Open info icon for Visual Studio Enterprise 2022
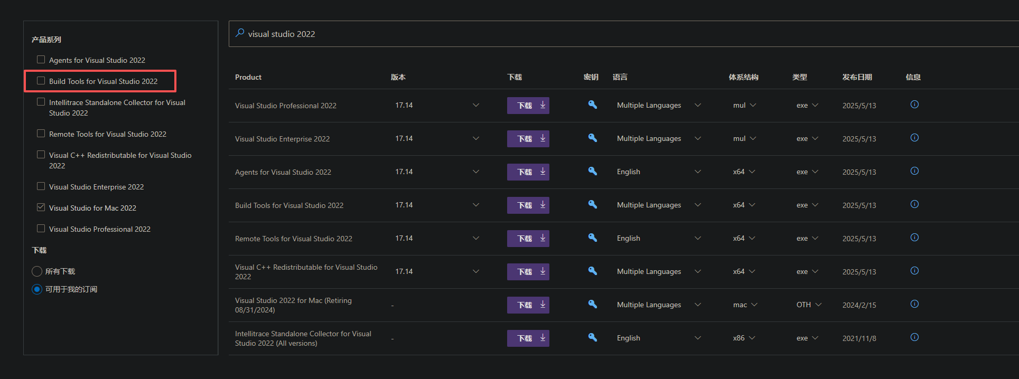Image resolution: width=1019 pixels, height=379 pixels. tap(914, 138)
